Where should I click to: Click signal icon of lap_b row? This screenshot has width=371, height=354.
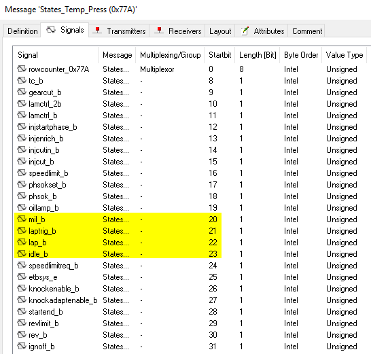tap(22, 243)
